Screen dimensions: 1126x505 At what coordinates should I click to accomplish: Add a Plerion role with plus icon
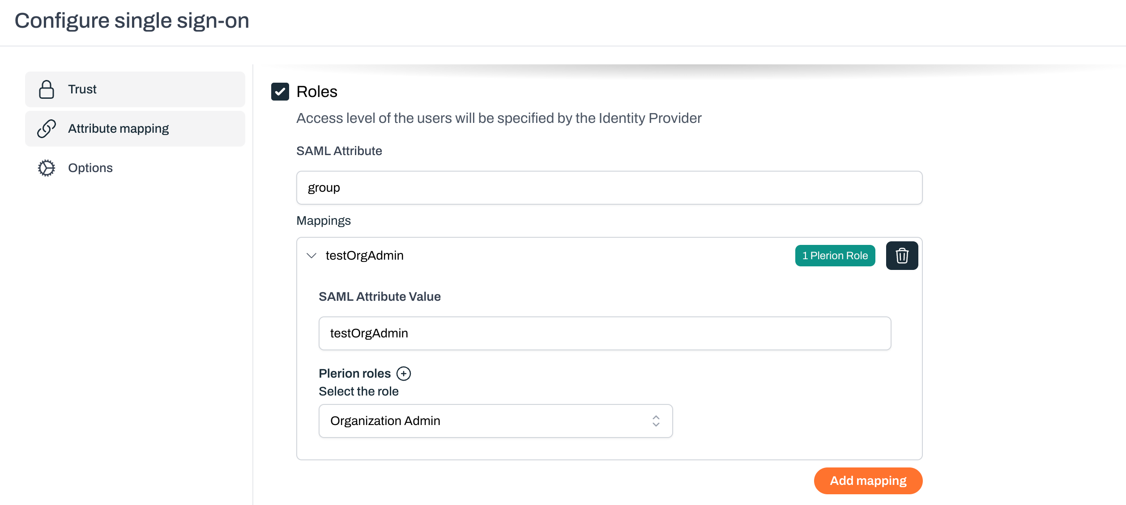[x=404, y=374]
